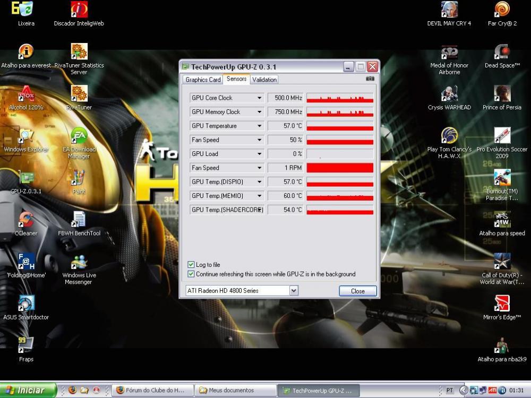The image size is (531, 398).
Task: Click the Close button in GPU-Z
Action: click(x=357, y=291)
